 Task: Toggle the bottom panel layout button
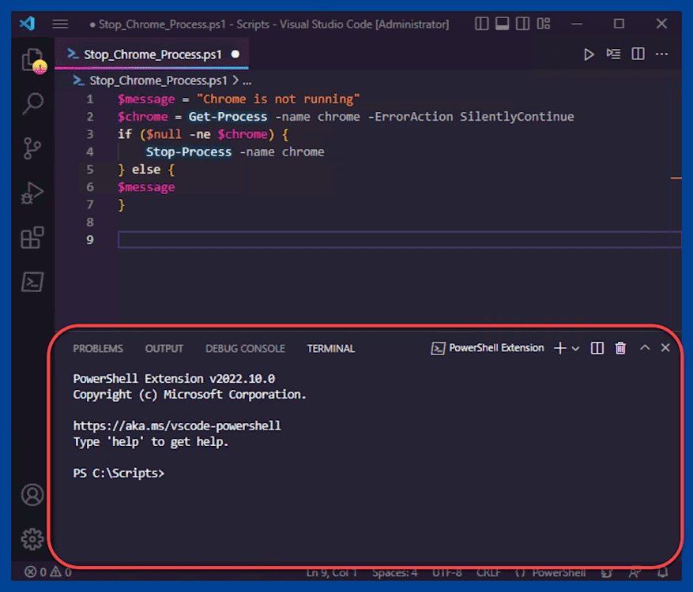coord(502,24)
